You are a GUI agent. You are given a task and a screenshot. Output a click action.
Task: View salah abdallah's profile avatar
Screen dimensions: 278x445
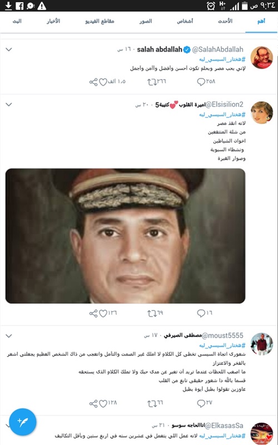pos(261,58)
